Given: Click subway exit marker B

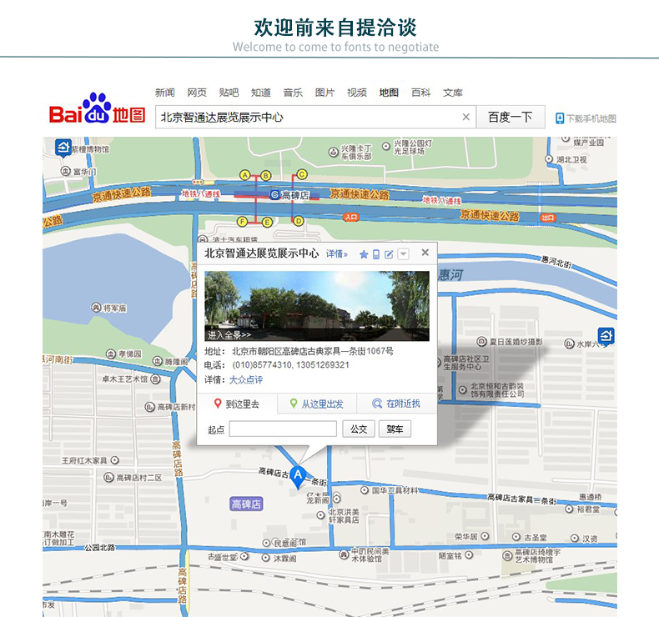Looking at the screenshot, I should (x=265, y=176).
